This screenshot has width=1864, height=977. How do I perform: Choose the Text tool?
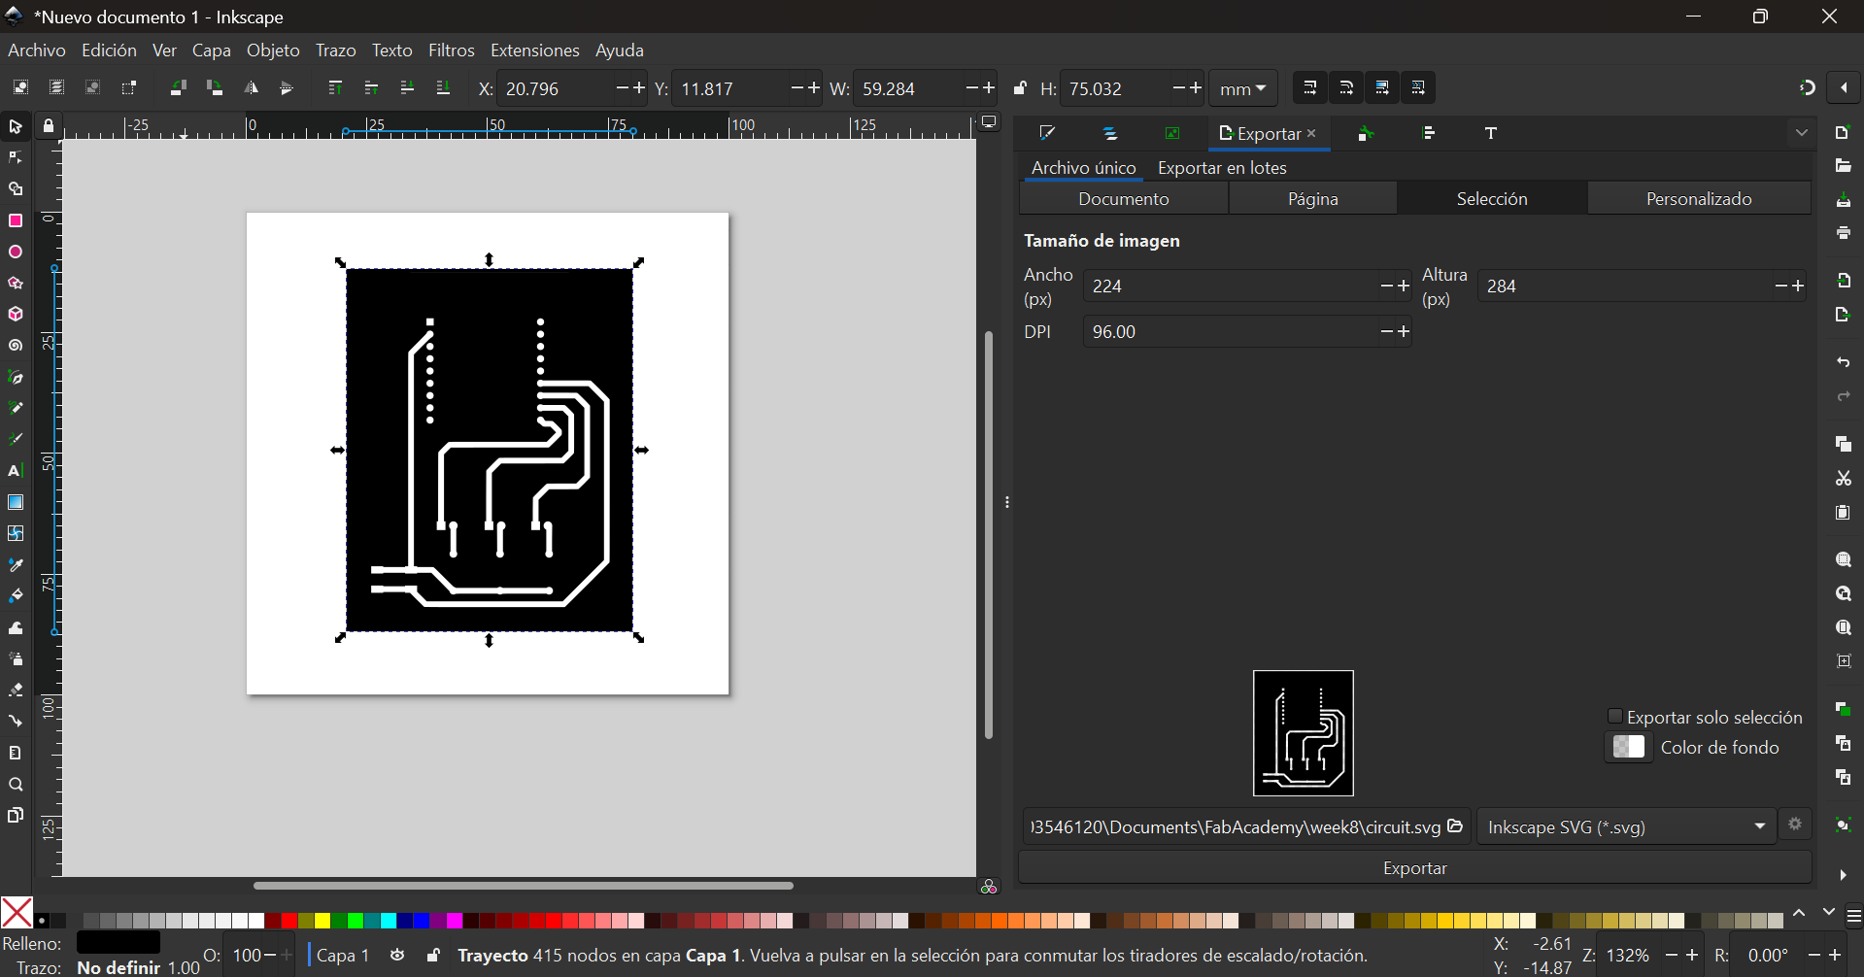[x=16, y=471]
